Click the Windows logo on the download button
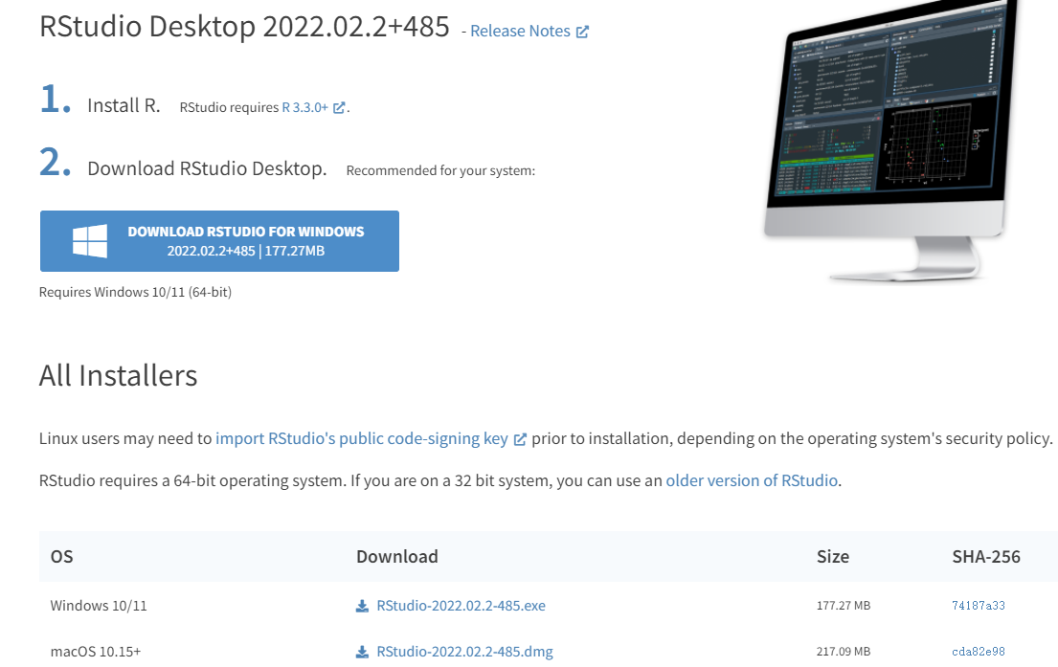The height and width of the screenshot is (667, 1058). [x=90, y=241]
